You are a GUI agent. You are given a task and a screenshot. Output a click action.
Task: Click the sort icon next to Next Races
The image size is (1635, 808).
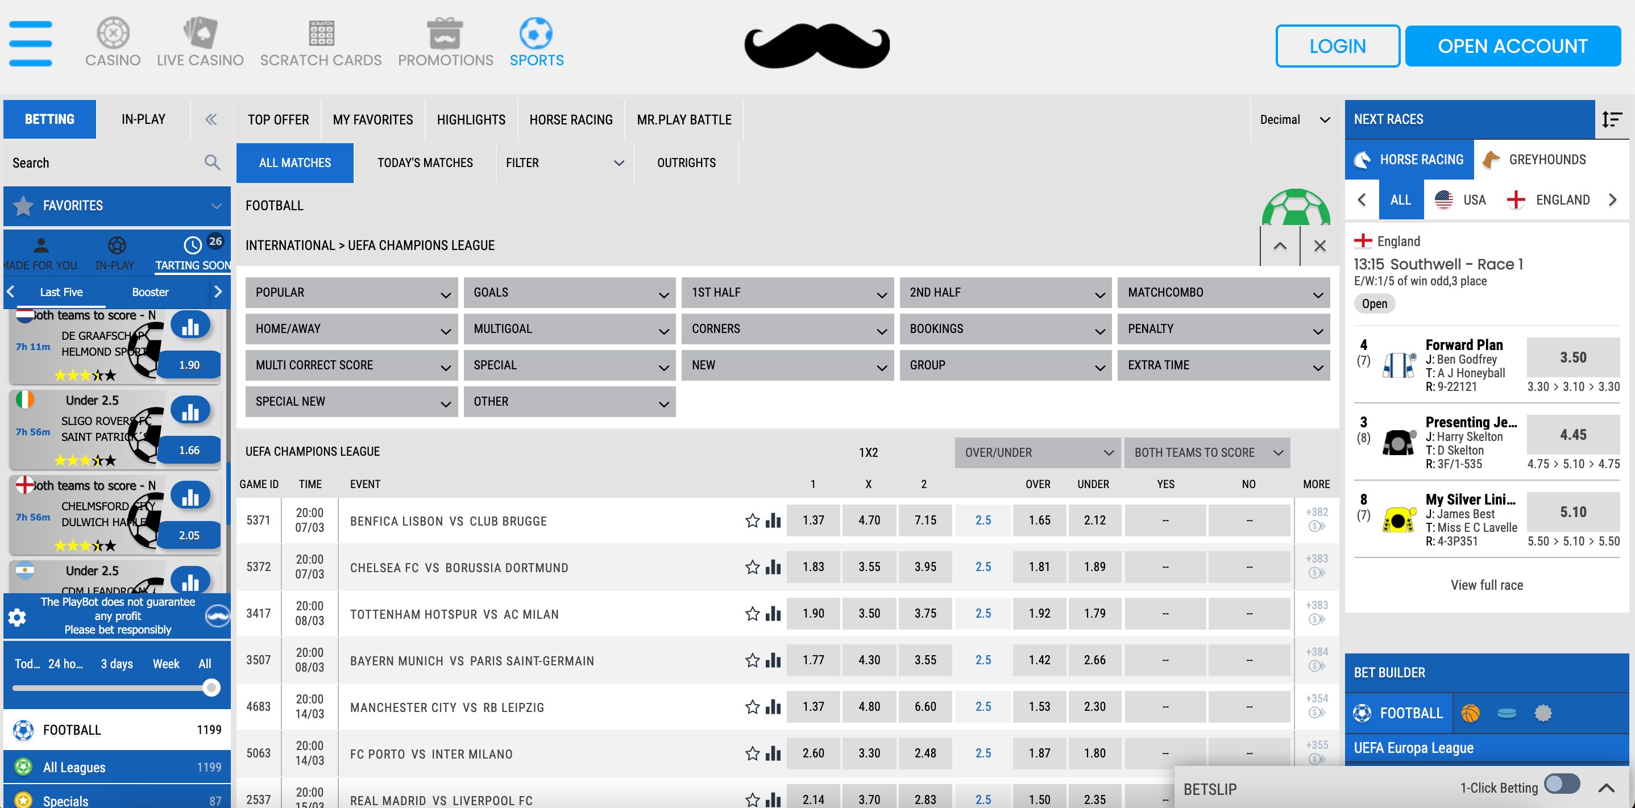pos(1612,119)
